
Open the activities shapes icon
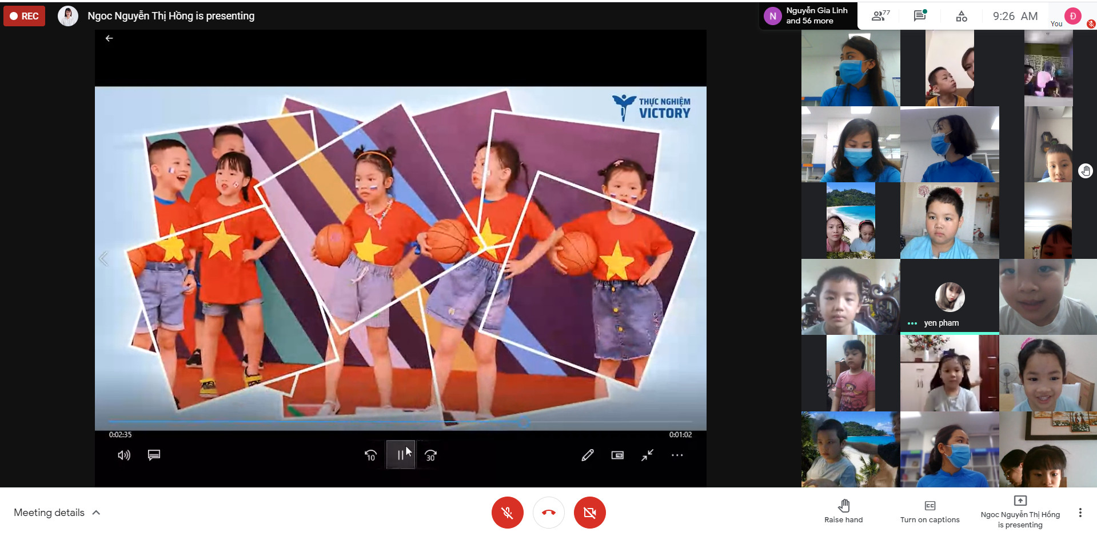tap(962, 16)
